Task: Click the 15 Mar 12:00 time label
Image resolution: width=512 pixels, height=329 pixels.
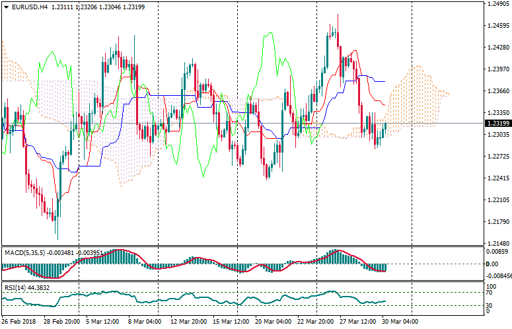Action: click(x=231, y=322)
